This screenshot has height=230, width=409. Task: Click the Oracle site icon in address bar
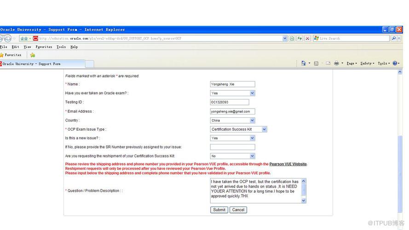pos(36,38)
